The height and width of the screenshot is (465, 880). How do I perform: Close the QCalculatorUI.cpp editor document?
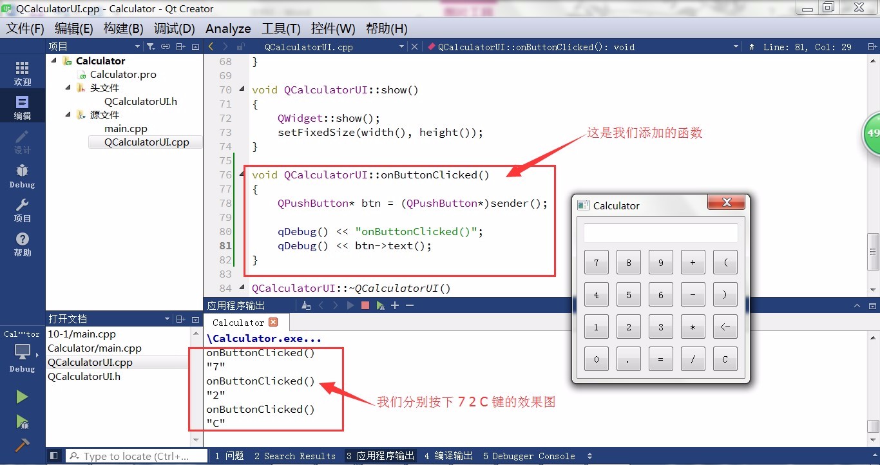[414, 46]
